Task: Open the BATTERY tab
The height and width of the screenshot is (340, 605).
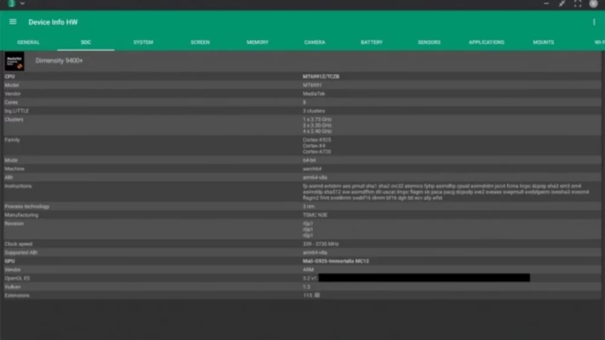Action: coord(372,42)
